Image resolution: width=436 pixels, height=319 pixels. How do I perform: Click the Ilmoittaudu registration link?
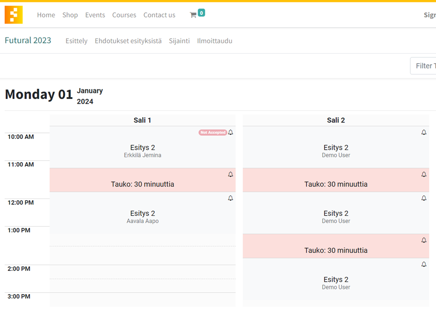click(x=214, y=41)
